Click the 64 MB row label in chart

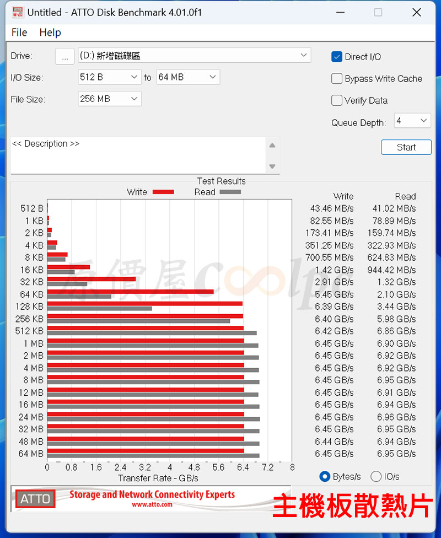31,454
